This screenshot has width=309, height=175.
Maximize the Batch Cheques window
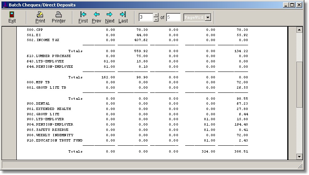tap(292, 5)
